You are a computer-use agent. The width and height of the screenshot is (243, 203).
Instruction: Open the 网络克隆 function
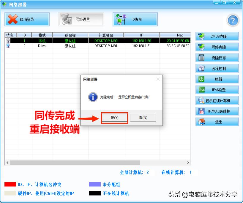(217, 47)
